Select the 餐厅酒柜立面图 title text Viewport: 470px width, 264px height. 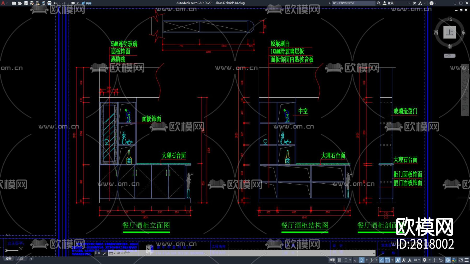click(x=146, y=225)
